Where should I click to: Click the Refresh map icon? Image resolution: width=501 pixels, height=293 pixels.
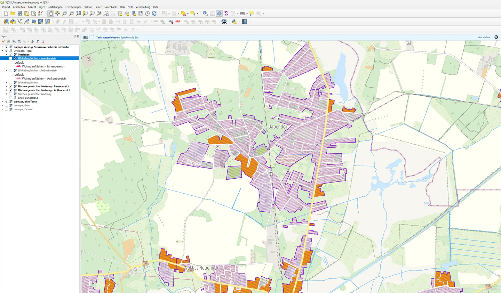tap(154, 13)
